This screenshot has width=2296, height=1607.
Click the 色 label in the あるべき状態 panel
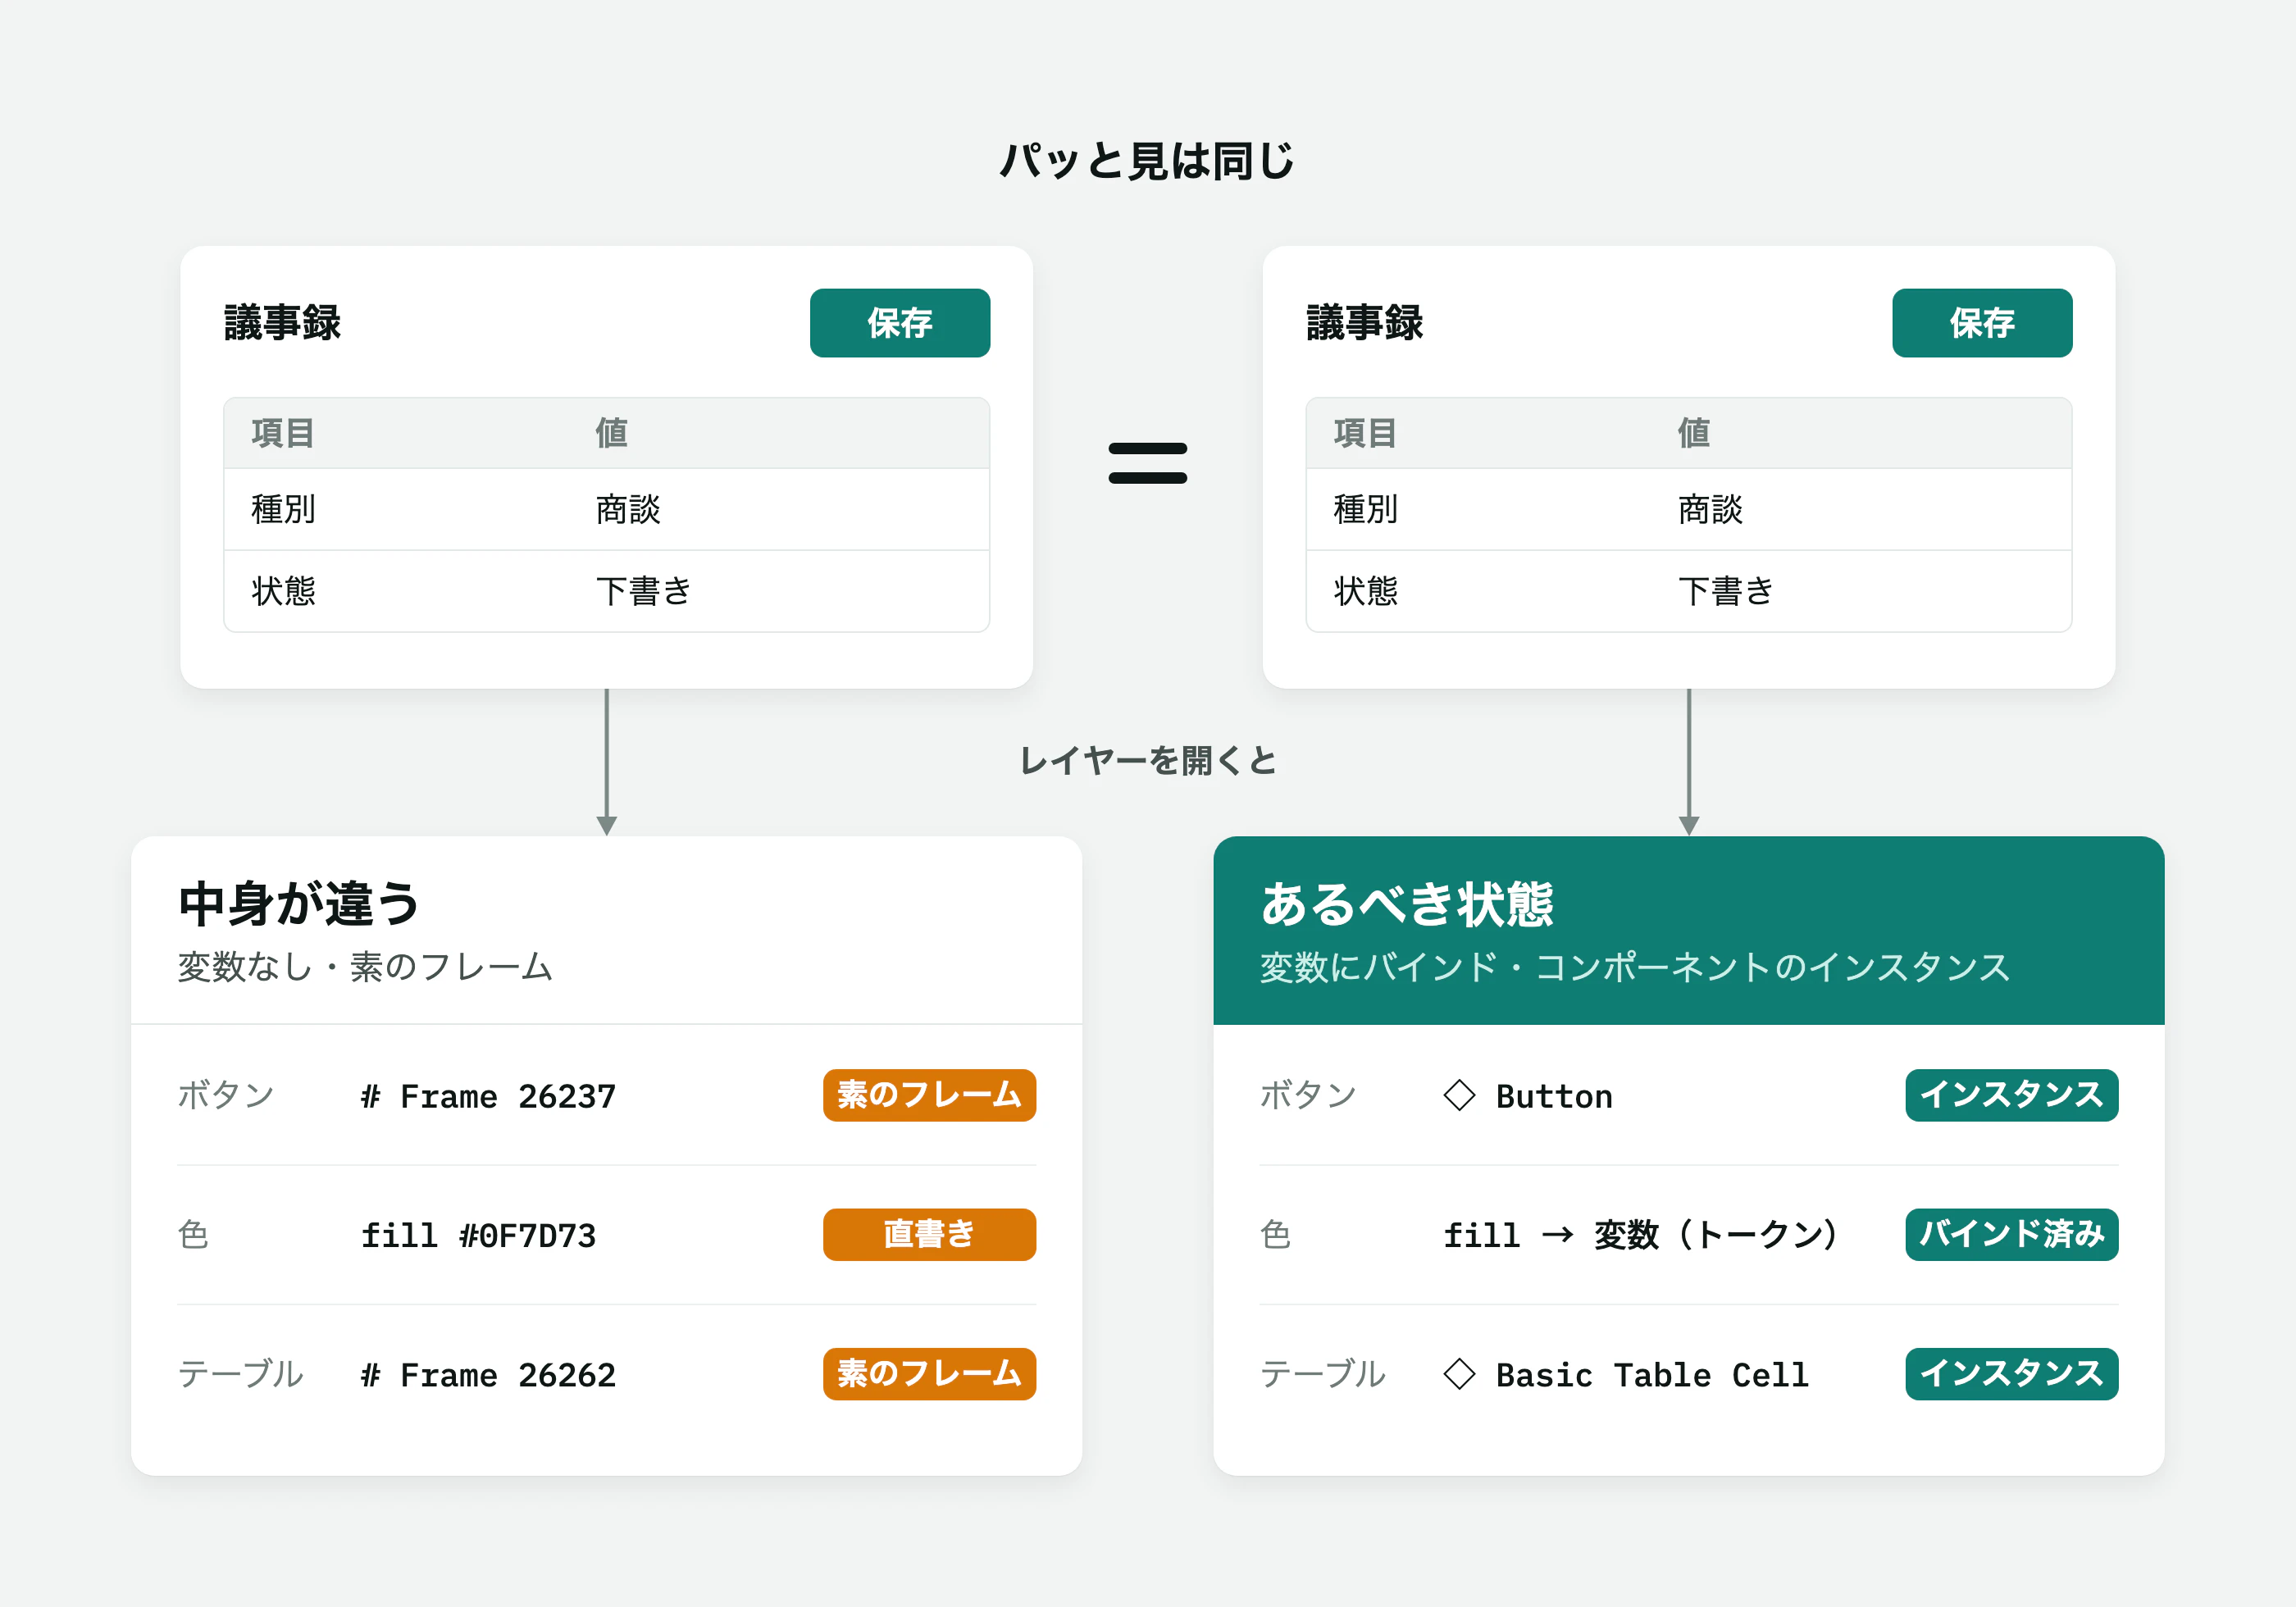[x=1275, y=1234]
